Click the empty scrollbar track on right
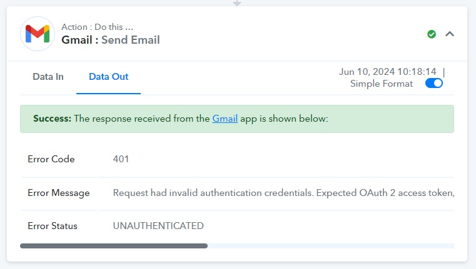Viewport: 476px width, 269px height. [331, 246]
